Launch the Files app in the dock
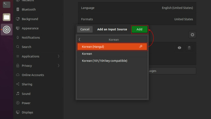Viewport: 211px width, 119px height. click(x=7, y=17)
